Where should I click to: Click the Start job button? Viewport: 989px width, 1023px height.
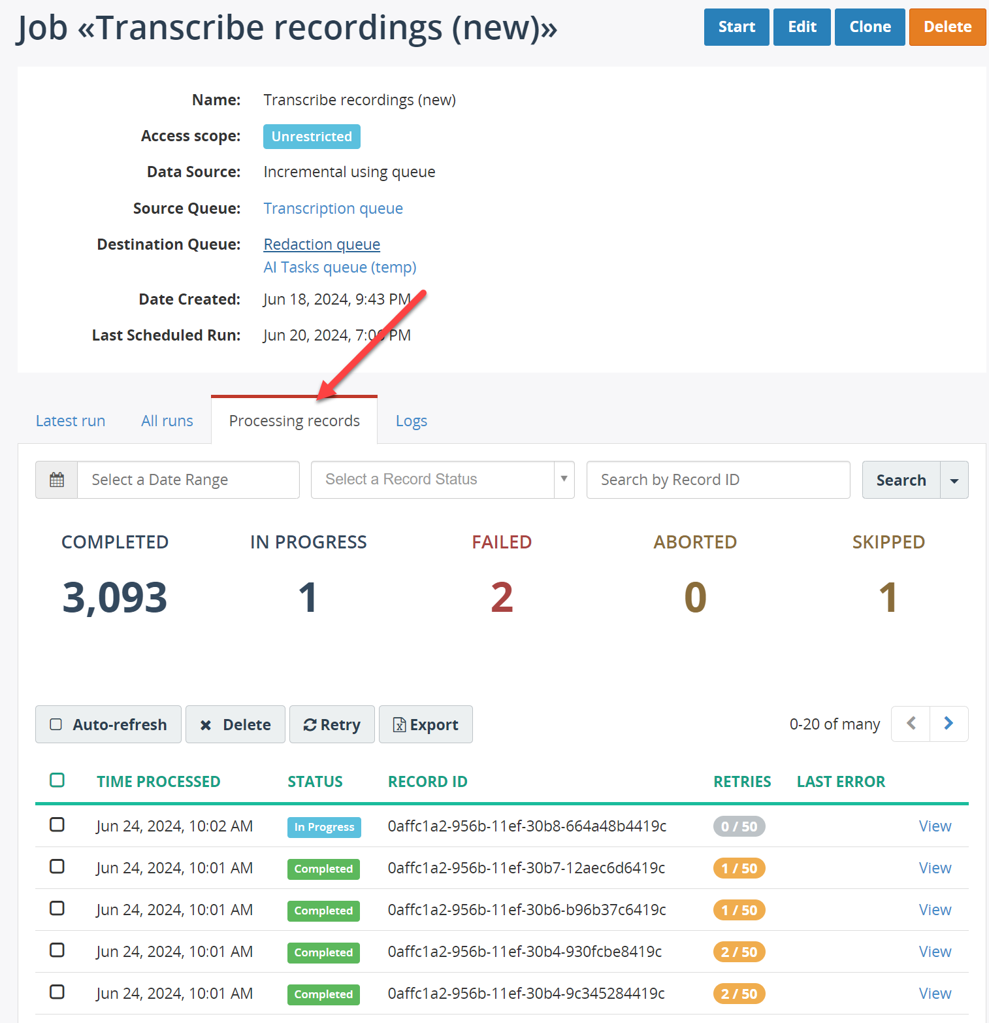point(737,27)
